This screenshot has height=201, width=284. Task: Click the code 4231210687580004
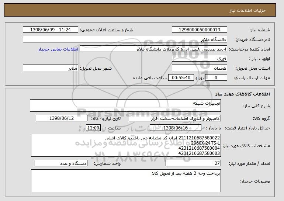click(199, 148)
